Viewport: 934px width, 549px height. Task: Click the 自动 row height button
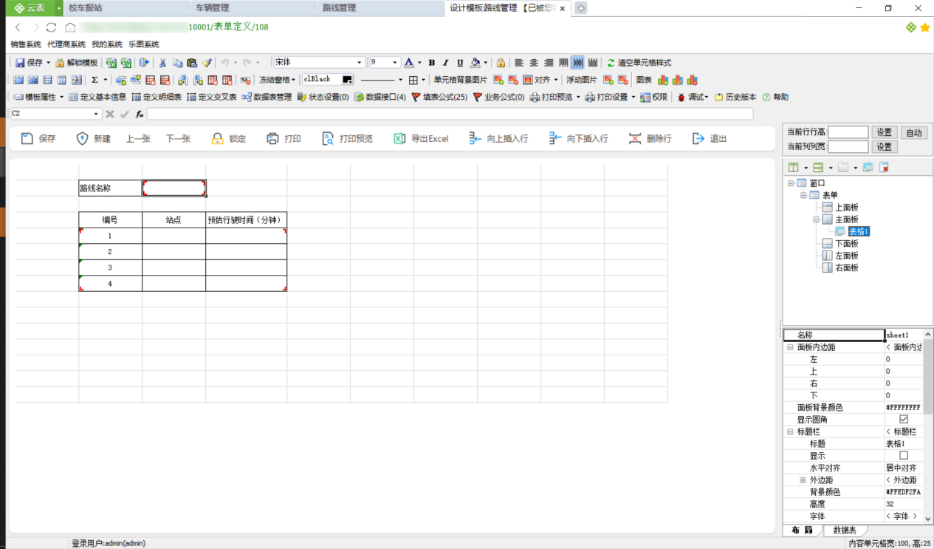pos(914,132)
